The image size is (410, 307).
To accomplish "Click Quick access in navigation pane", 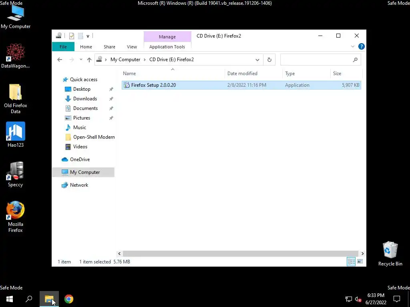I will [84, 80].
